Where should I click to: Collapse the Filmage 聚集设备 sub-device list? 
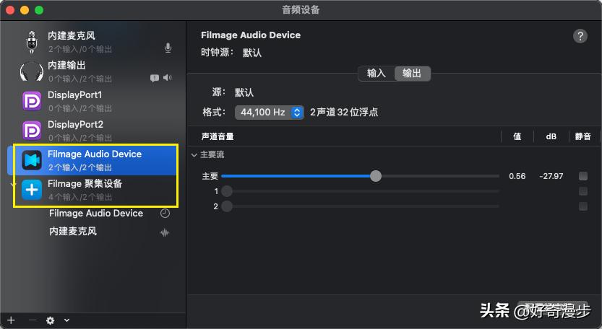pos(14,185)
